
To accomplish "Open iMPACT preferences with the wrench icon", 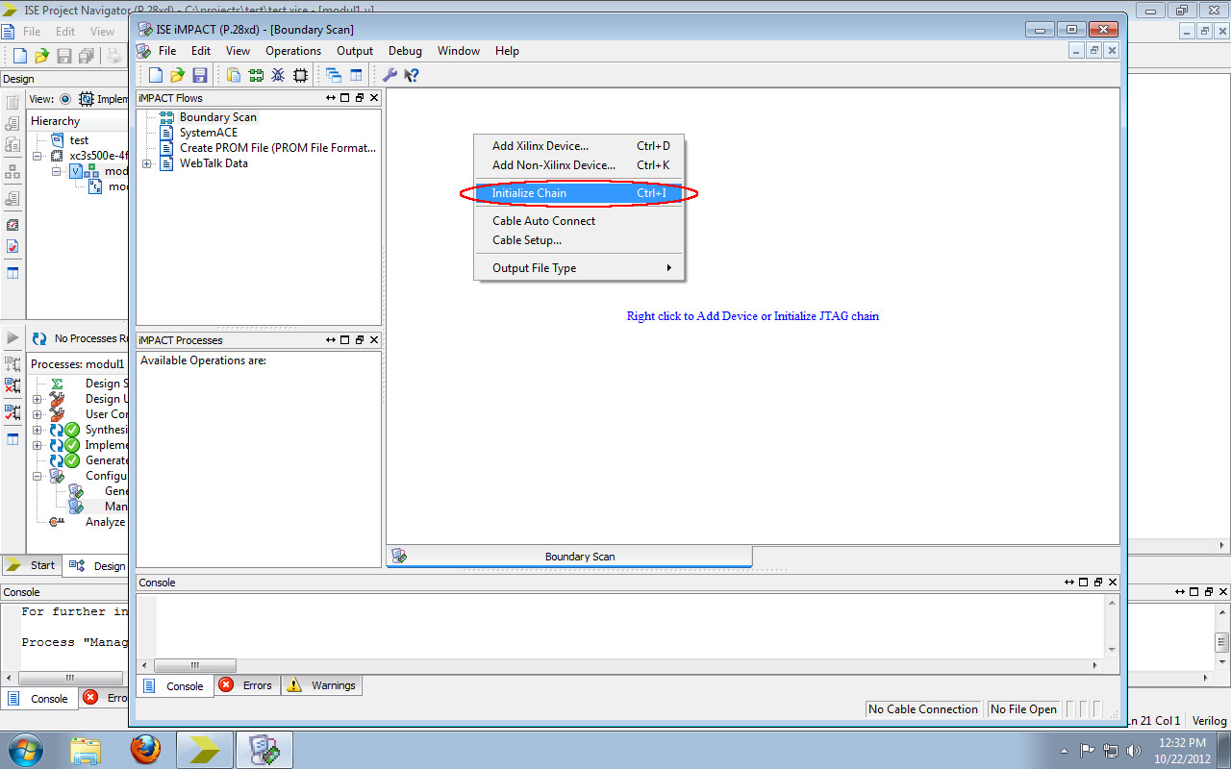I will click(389, 74).
